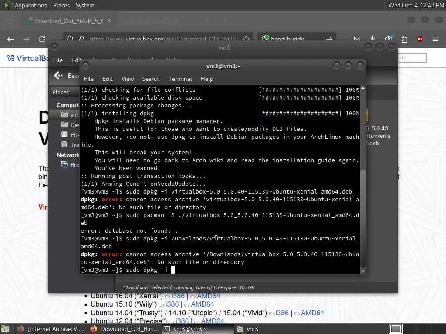
Task: Click the shield tracking protection icon
Action: coord(70,39)
